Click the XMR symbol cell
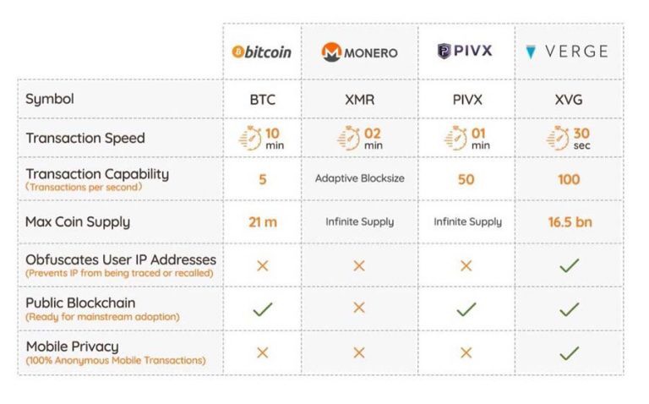 point(359,100)
